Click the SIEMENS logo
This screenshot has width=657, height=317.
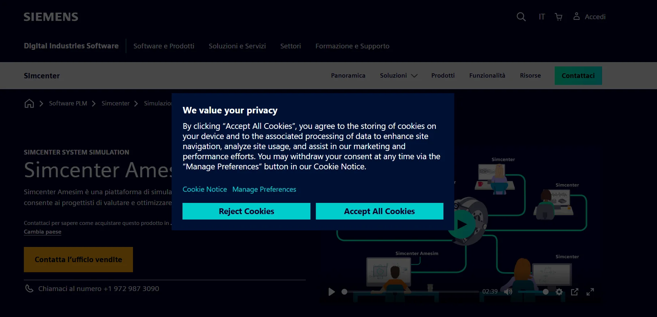pyautogui.click(x=51, y=17)
